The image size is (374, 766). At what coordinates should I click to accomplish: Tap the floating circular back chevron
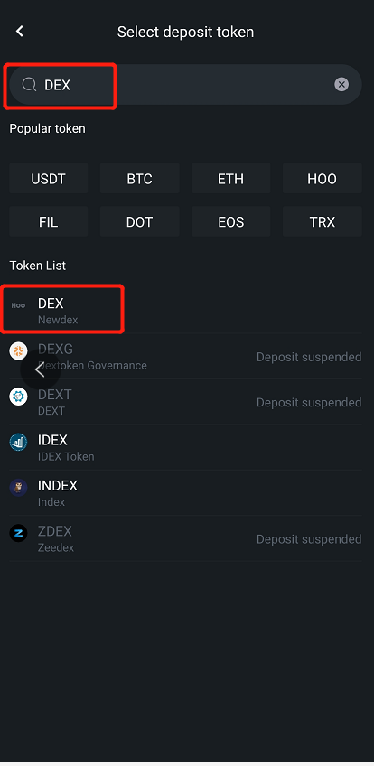coord(40,370)
